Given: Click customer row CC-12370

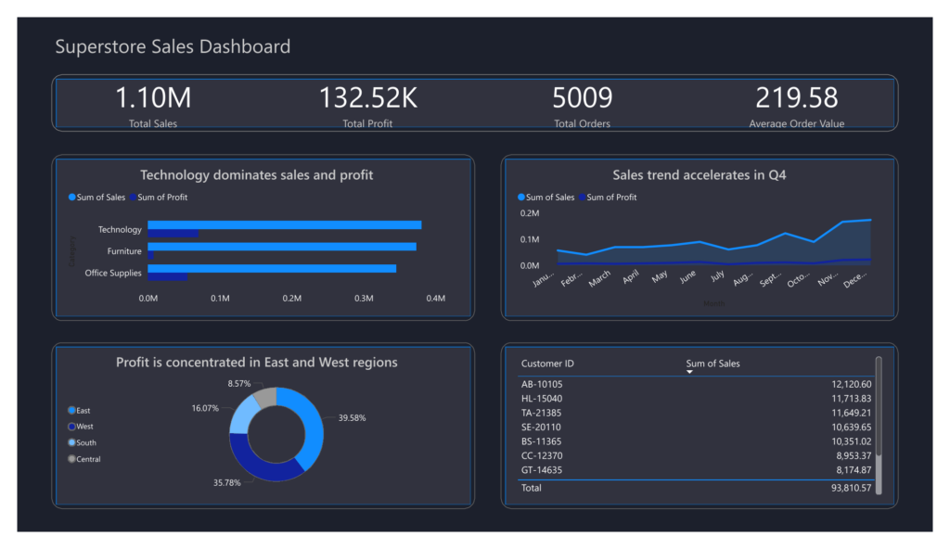Looking at the screenshot, I should point(696,455).
